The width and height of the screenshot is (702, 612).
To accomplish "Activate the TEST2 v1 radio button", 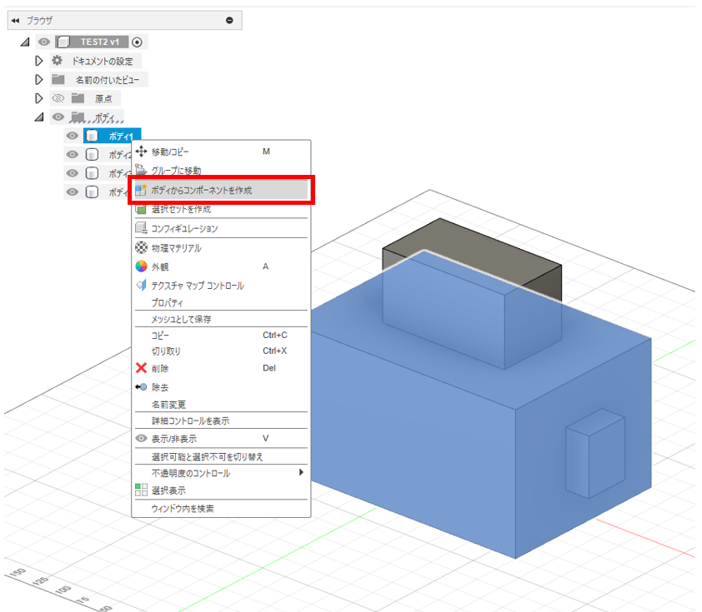I will 137,42.
